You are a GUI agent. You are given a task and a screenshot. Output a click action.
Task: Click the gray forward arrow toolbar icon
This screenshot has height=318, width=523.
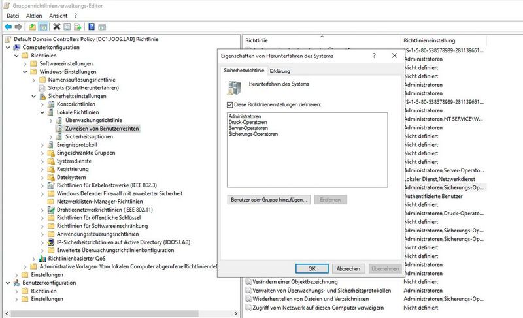19,27
